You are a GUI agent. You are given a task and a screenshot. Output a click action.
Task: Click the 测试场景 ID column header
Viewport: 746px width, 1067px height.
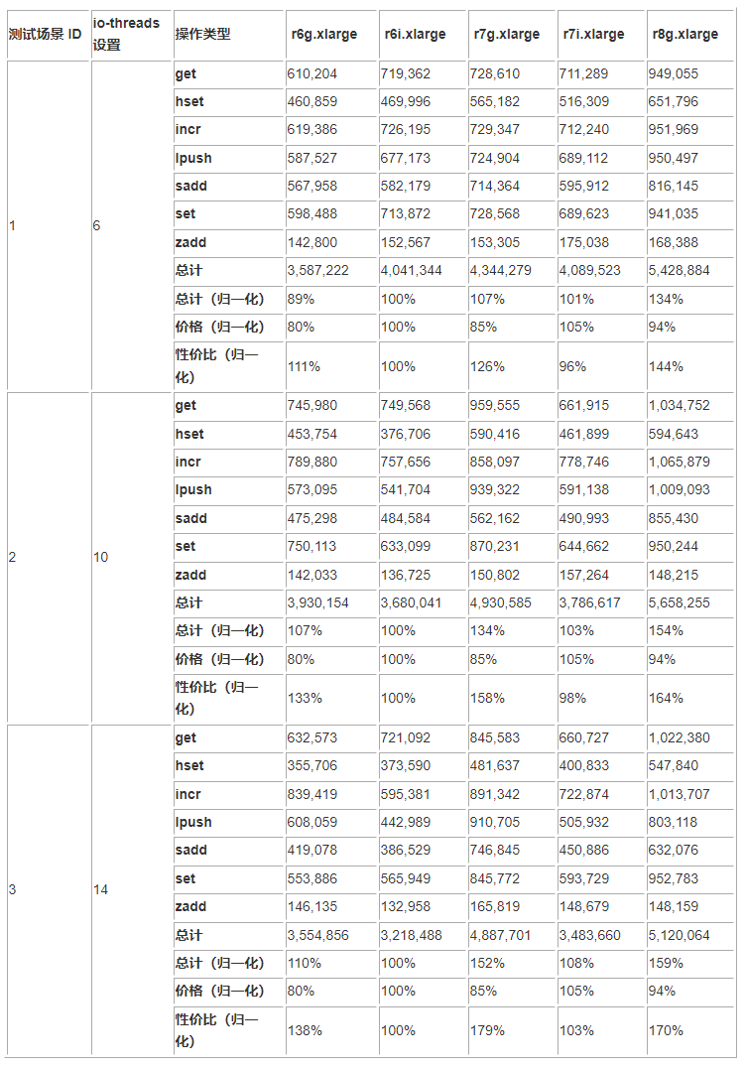pyautogui.click(x=45, y=34)
